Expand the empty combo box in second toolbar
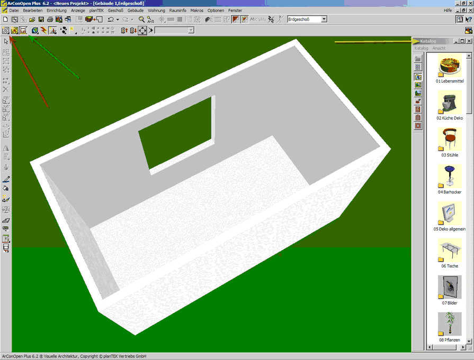Viewport: 474px width, 360px height. click(x=191, y=31)
